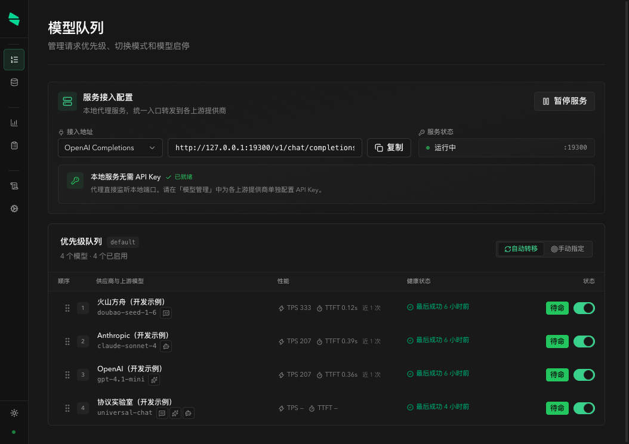Open the clipboard list sidebar icon
Screen dimensions: 629x444
[14, 145]
